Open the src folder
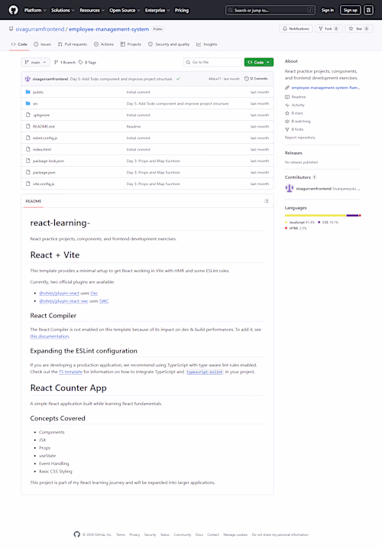 click(x=35, y=104)
